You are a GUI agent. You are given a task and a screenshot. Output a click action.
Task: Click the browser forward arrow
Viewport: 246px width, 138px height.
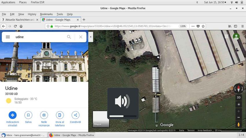pos(10,26)
